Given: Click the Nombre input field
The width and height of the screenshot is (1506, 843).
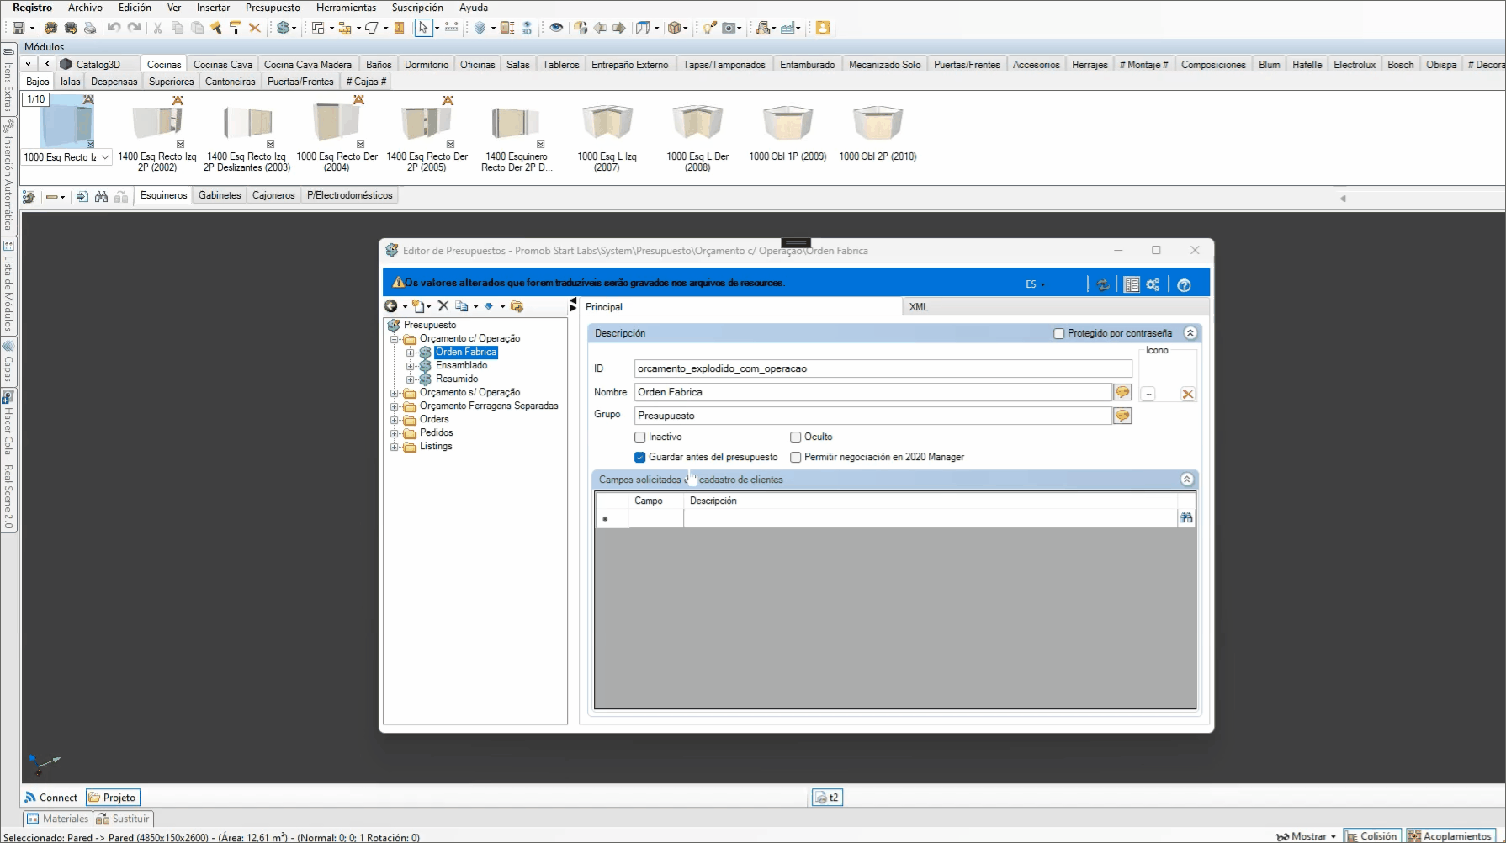Looking at the screenshot, I should pos(872,392).
